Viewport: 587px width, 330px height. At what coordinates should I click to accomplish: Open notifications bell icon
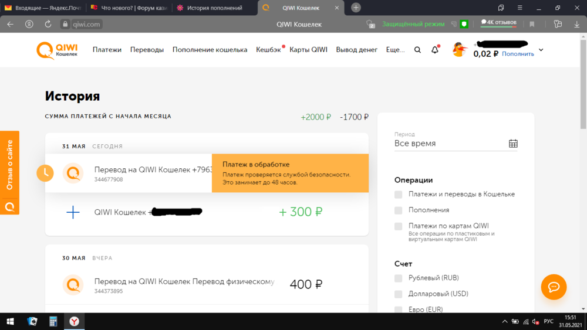point(434,50)
